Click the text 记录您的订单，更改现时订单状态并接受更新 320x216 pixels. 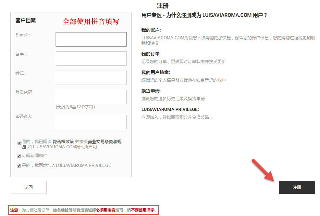[x=183, y=61]
